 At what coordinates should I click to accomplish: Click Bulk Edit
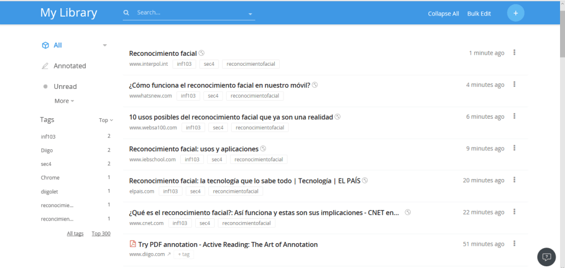[479, 14]
